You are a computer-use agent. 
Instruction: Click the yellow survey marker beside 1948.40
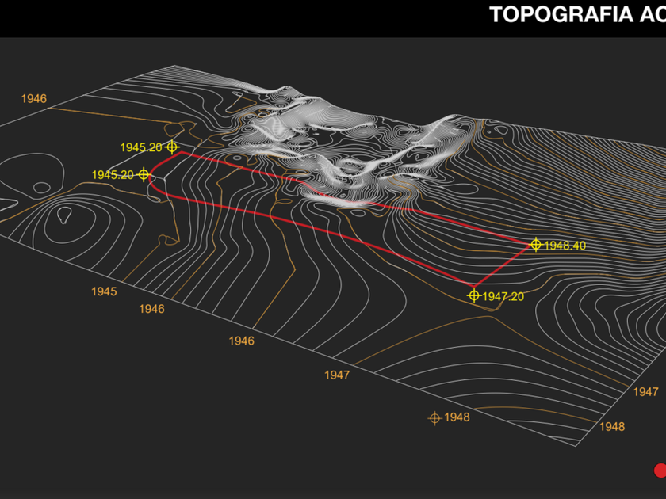point(536,245)
